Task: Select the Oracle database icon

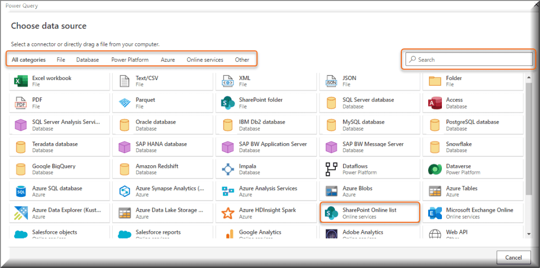Action: coord(124,125)
